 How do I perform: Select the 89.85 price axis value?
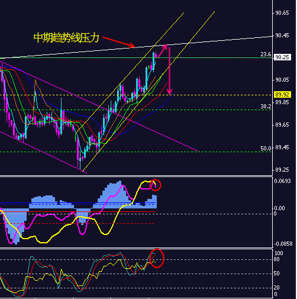[282, 102]
